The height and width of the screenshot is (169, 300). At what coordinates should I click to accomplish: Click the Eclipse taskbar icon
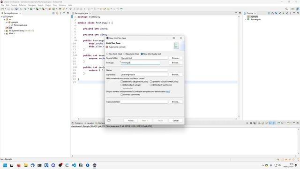(95, 165)
